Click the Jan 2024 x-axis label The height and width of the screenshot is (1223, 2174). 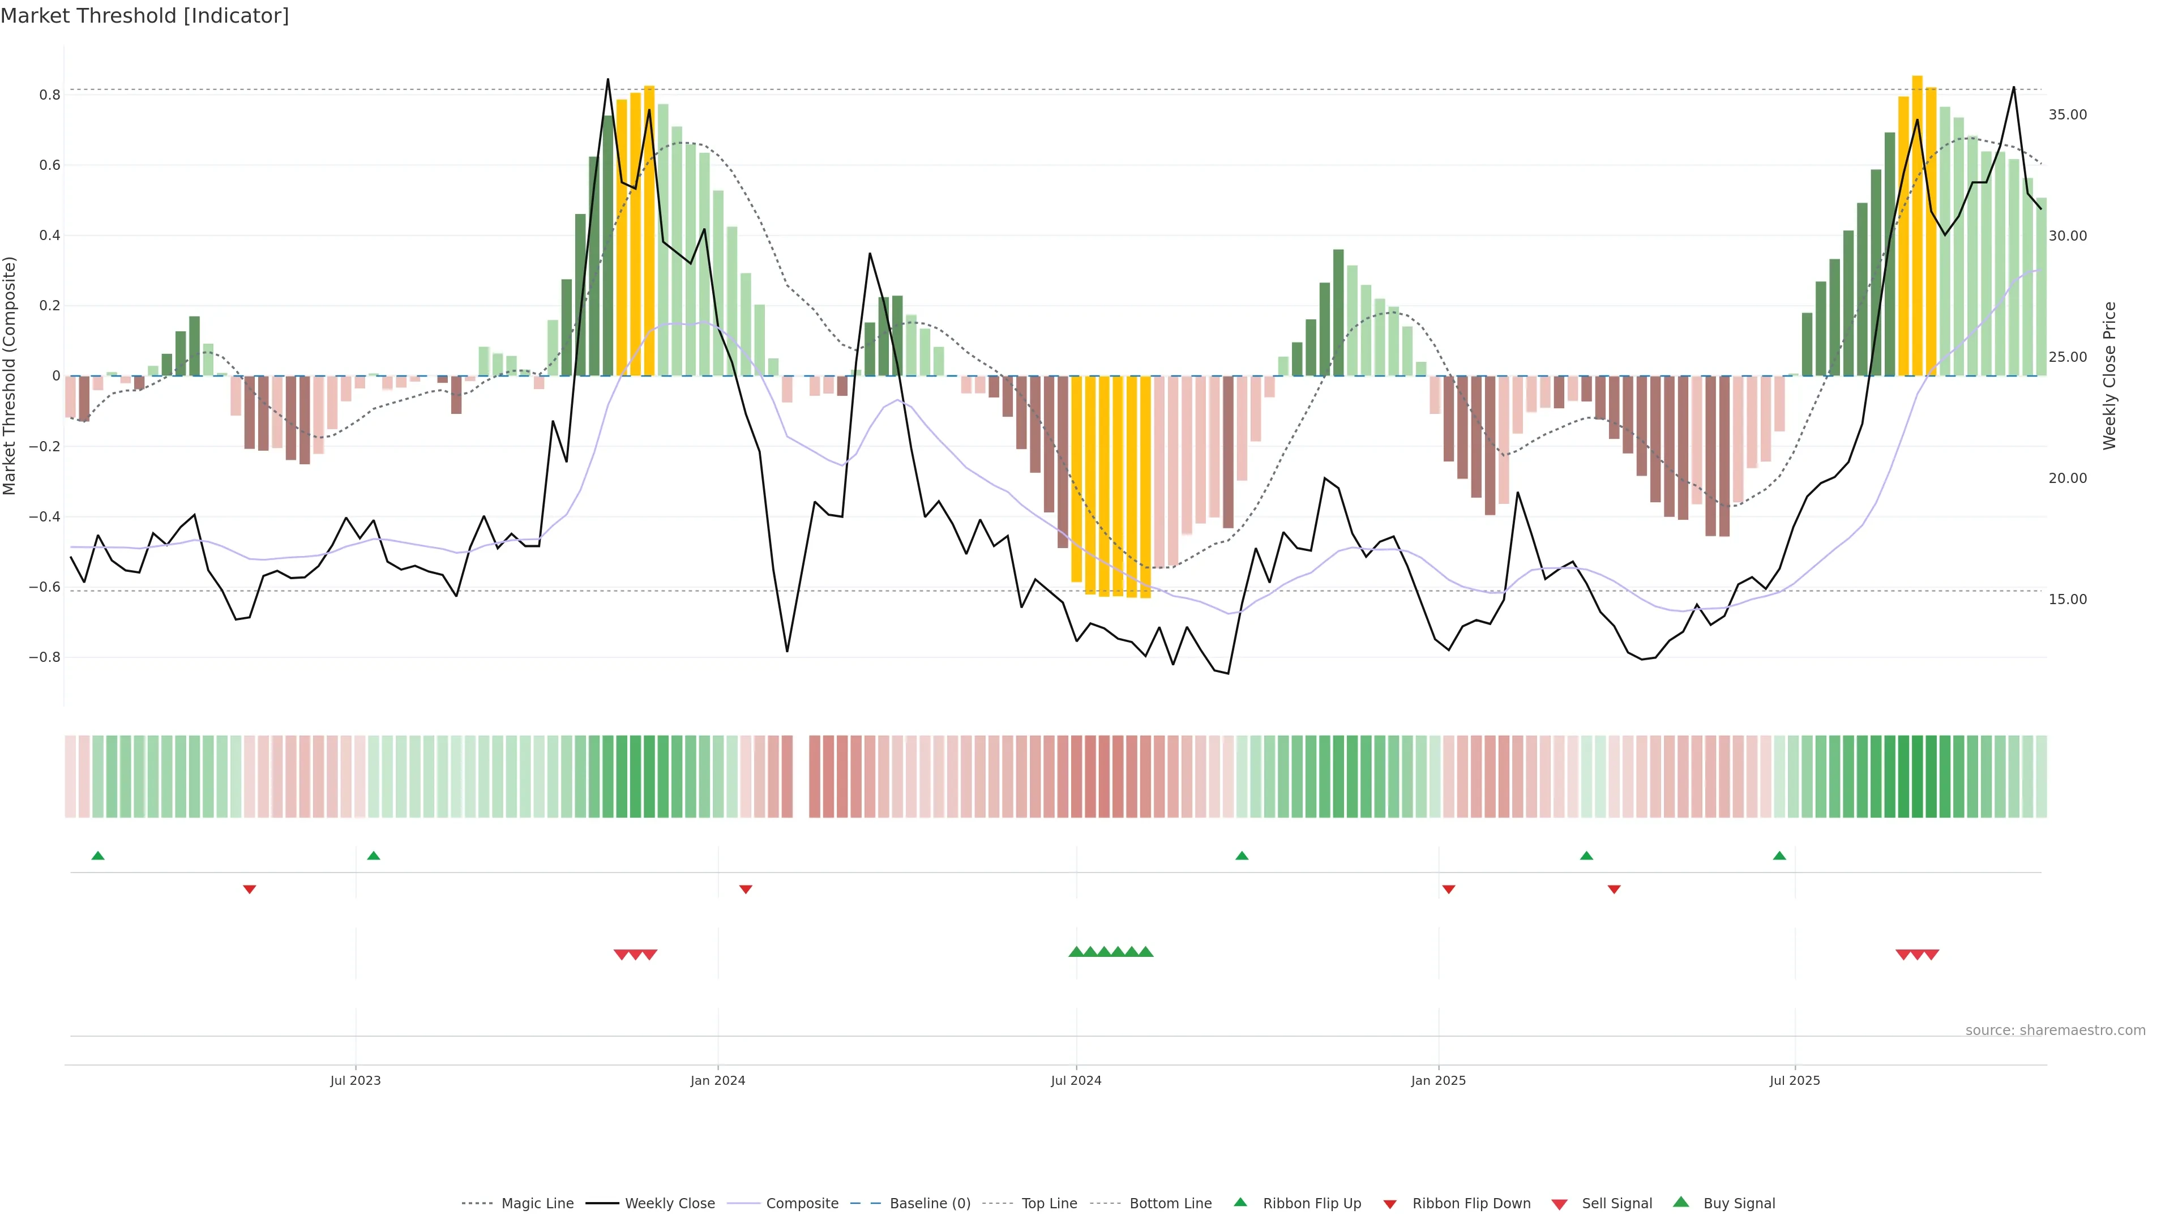coord(717,1080)
